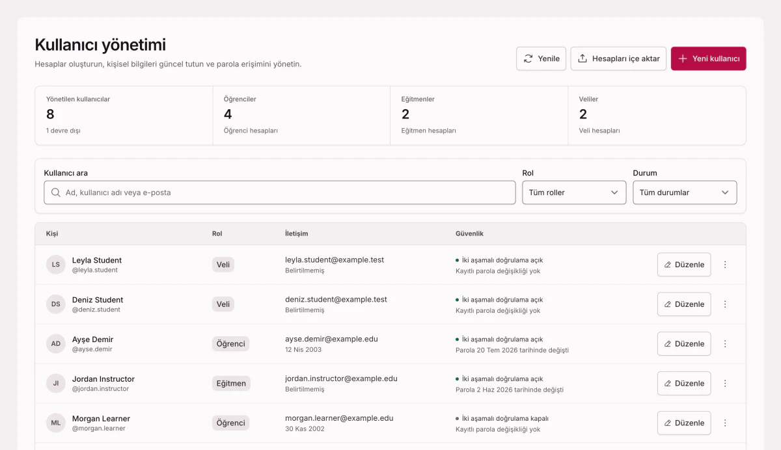Edit Leyla Student with Düzenle

coord(684,265)
